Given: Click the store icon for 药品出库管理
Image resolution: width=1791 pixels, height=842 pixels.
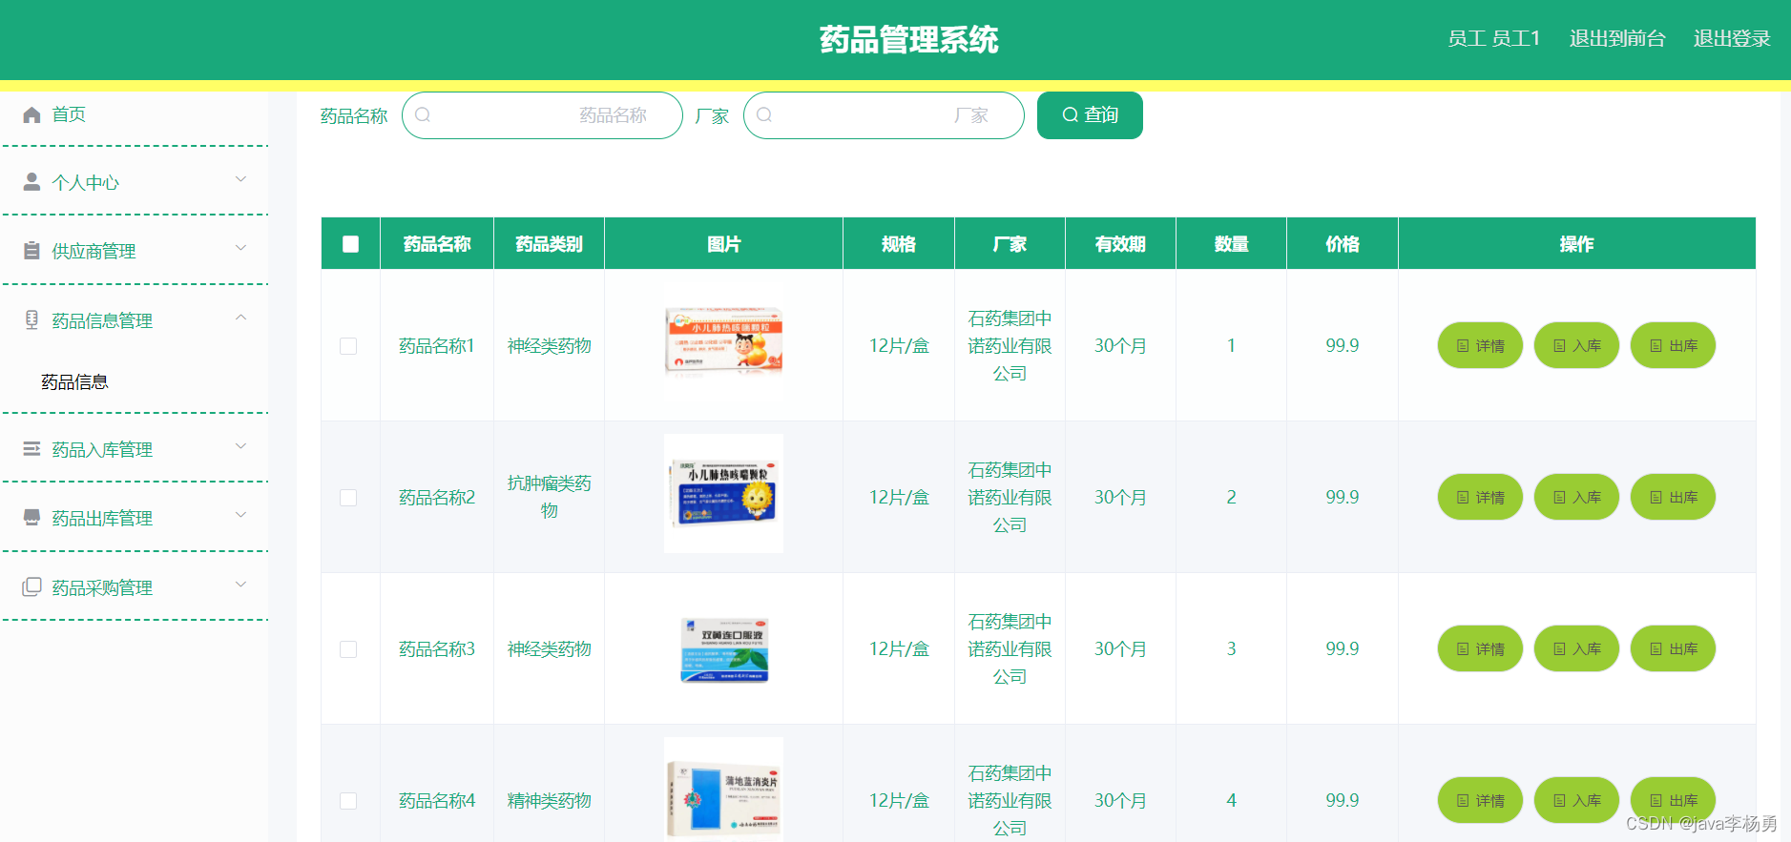Looking at the screenshot, I should tap(31, 517).
